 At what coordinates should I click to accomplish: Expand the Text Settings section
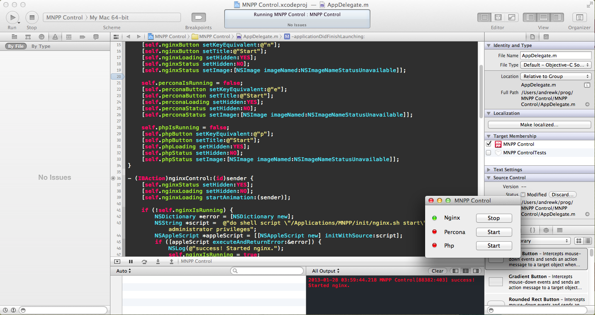[488, 170]
